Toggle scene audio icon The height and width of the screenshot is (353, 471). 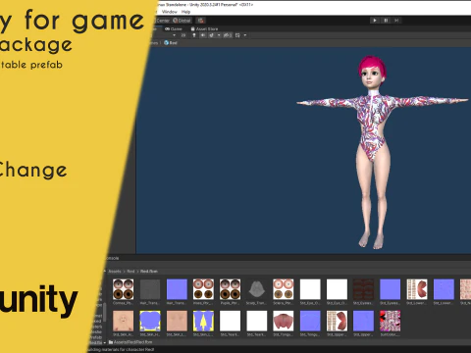coord(203,35)
